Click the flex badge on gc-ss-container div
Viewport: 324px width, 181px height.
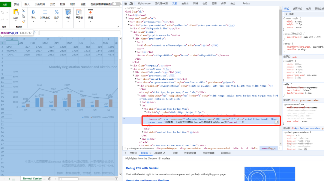pos(172,76)
